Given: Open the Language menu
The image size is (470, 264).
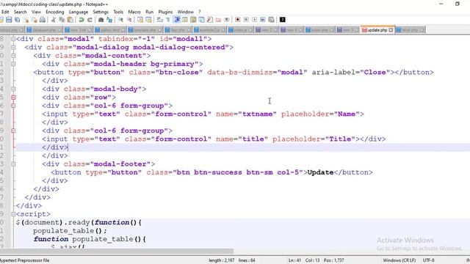Looking at the screenshot, I should 79,12.
